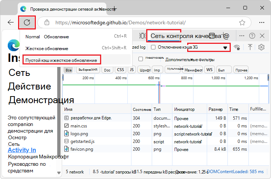The width and height of the screenshot is (271, 179).
Task: Select the logo.png request row
Action: coord(165,133)
